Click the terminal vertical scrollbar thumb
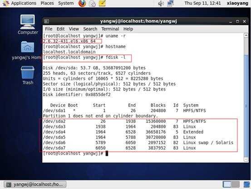This screenshot has height=189, width=251. pyautogui.click(x=246, y=106)
